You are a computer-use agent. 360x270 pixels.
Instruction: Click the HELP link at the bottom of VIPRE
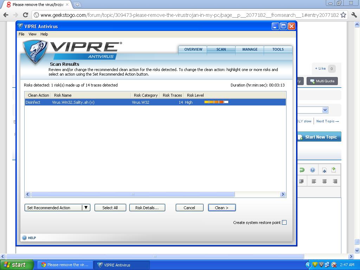pos(32,238)
